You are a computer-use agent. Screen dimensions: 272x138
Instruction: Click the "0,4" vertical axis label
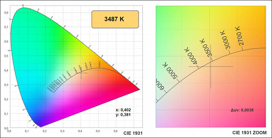pos(6,70)
